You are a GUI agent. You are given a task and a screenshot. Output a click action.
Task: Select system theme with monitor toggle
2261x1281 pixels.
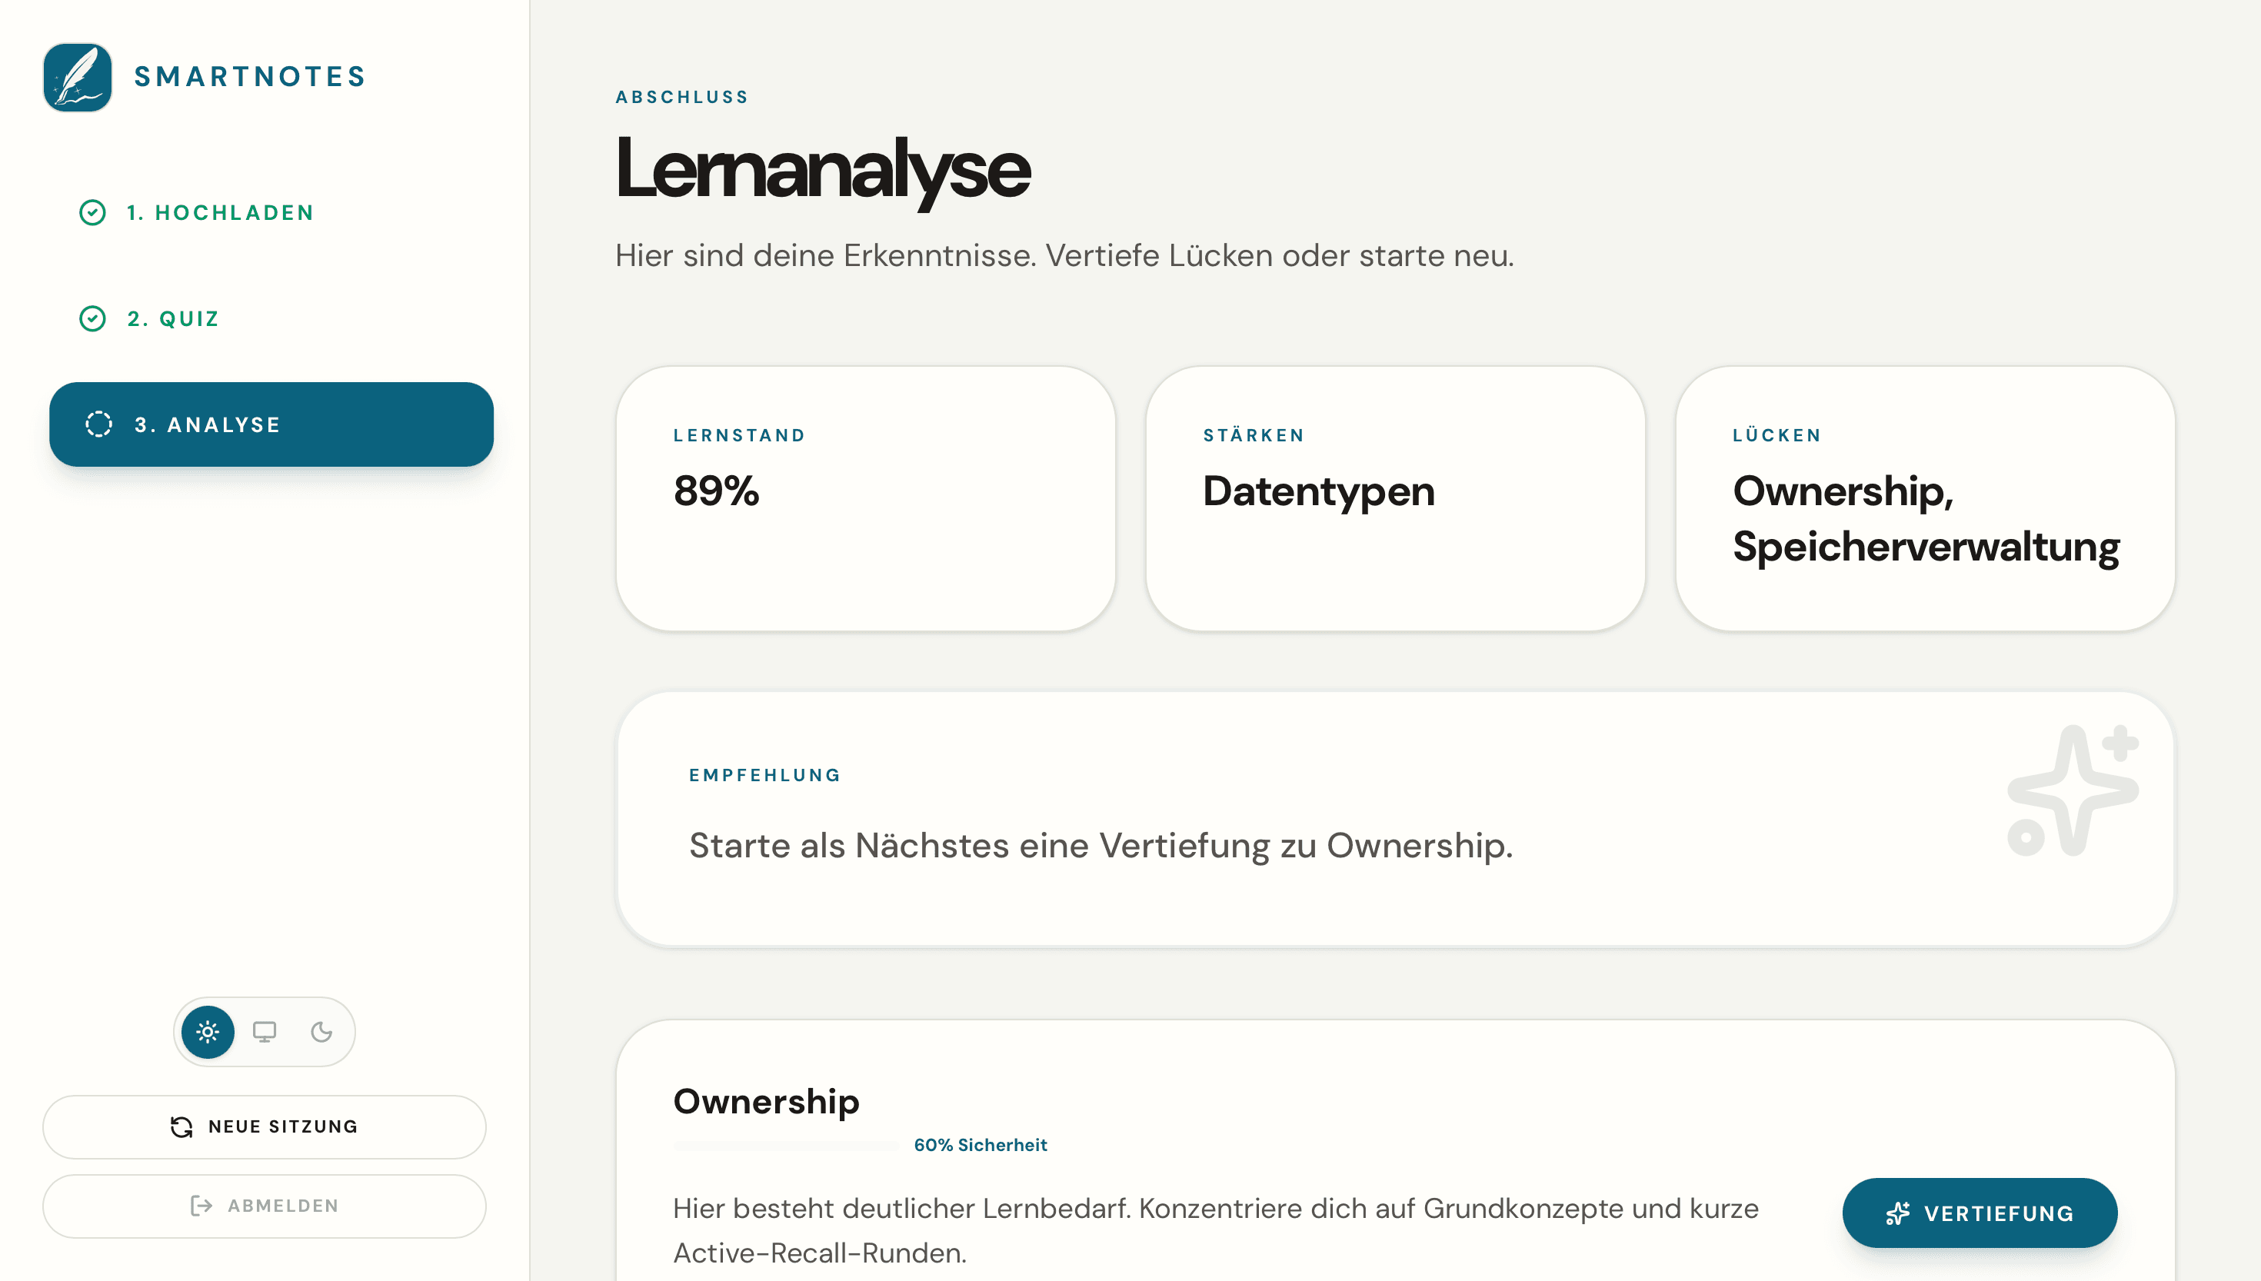(x=265, y=1032)
